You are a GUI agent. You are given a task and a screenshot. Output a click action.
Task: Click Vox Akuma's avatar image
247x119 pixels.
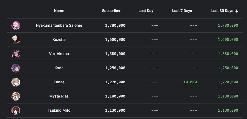click(16, 54)
